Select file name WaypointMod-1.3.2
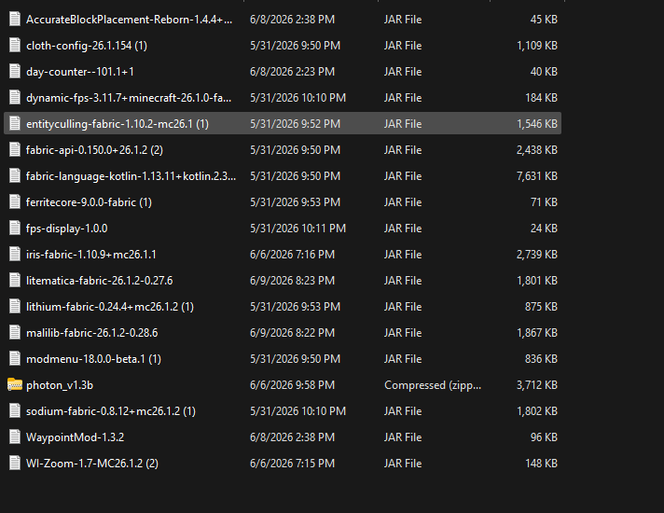The width and height of the screenshot is (664, 513). [76, 437]
